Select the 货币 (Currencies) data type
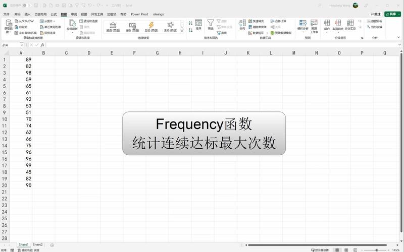404x252 pixels. tap(132, 27)
